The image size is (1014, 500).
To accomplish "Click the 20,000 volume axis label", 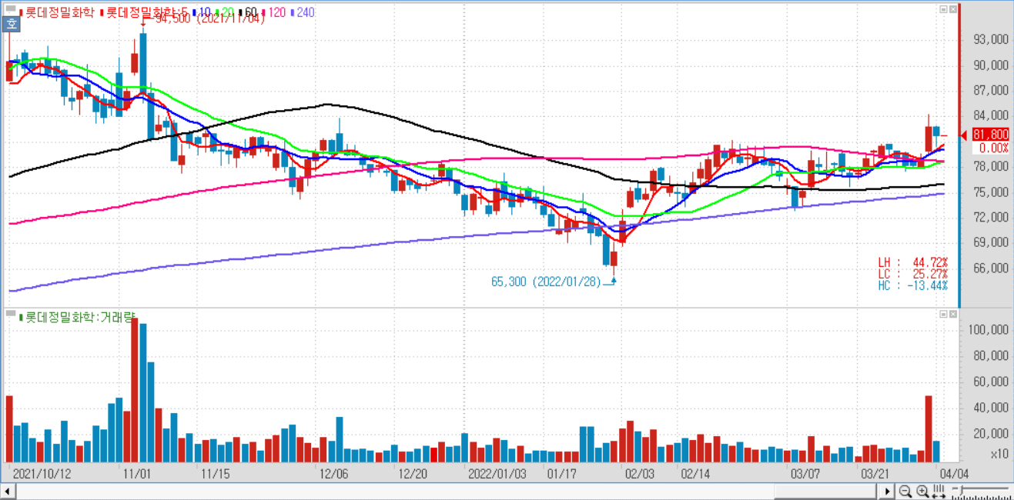I will tap(990, 434).
